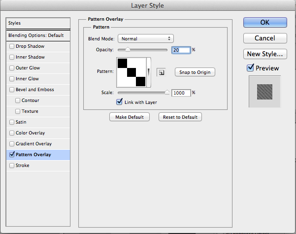Click the Opacity value field showing 20
The image size is (296, 234).
(x=181, y=50)
